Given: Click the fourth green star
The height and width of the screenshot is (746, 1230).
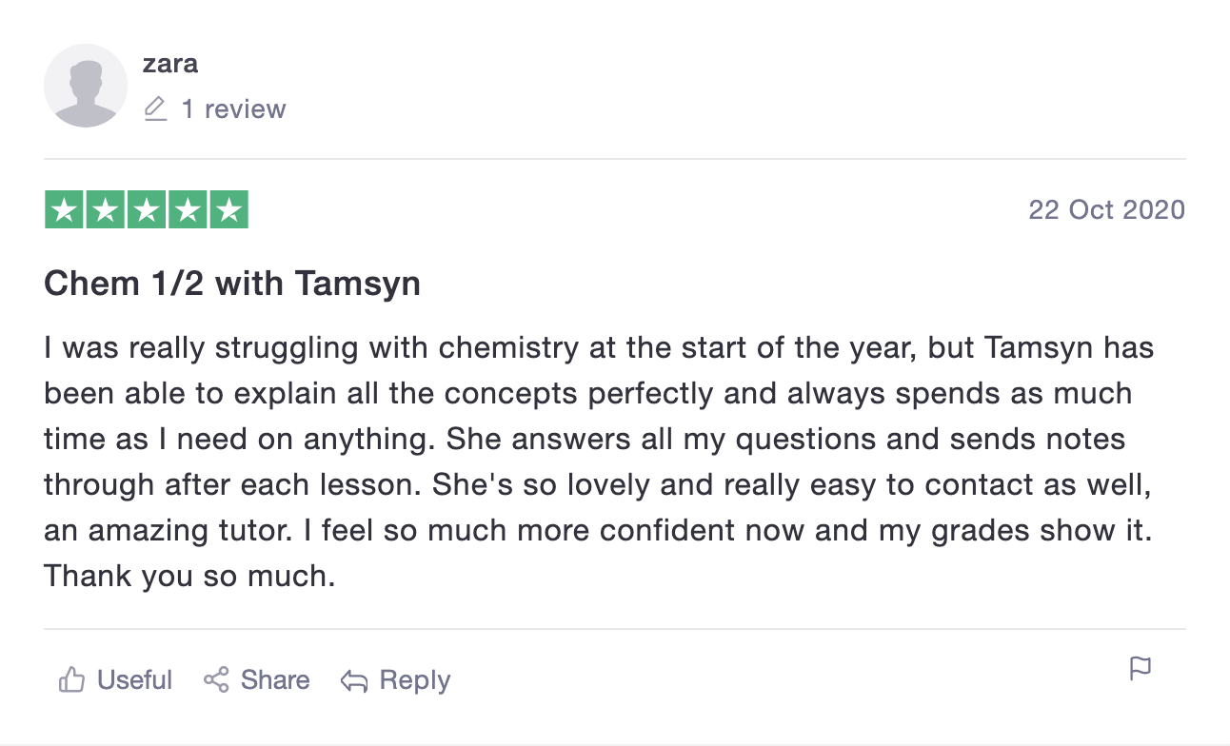Looking at the screenshot, I should [188, 210].
